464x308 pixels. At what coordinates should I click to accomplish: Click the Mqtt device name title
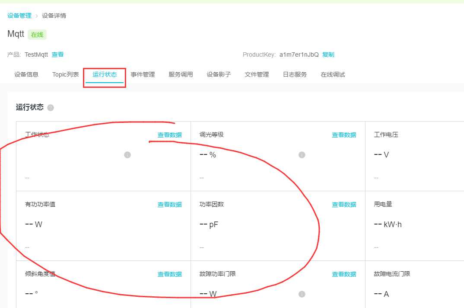16,34
